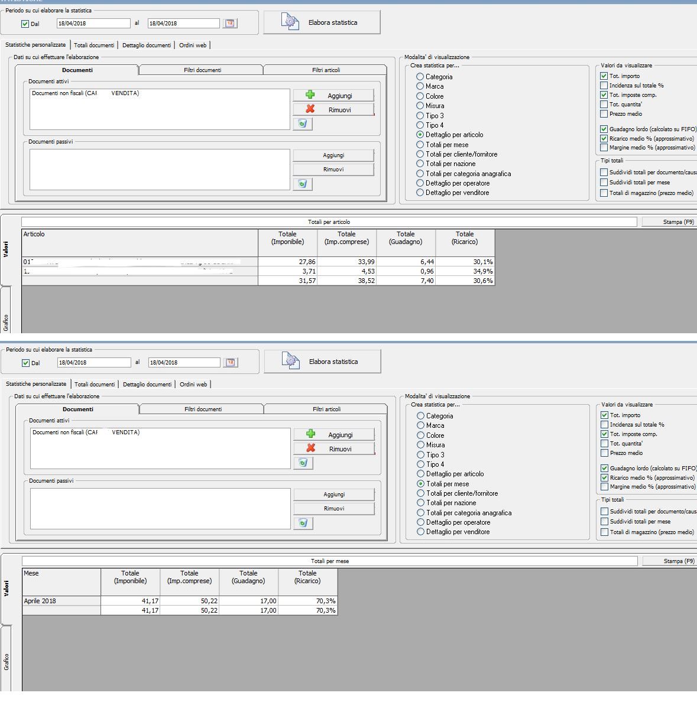The width and height of the screenshot is (697, 709).
Task: Click green plus Aggiungi icon, Totali per mese view
Action: point(310,434)
